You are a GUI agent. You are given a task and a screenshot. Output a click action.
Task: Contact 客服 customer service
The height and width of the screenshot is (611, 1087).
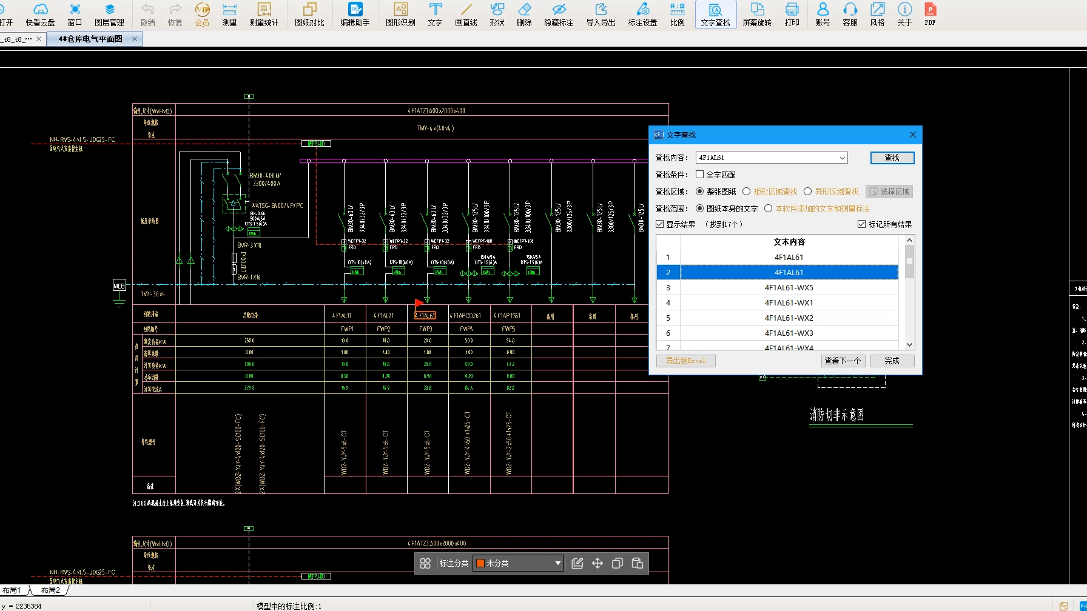(x=850, y=15)
